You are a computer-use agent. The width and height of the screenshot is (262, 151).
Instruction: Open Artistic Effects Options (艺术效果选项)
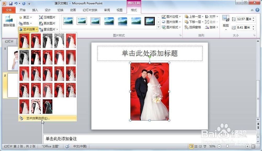pos(38,118)
